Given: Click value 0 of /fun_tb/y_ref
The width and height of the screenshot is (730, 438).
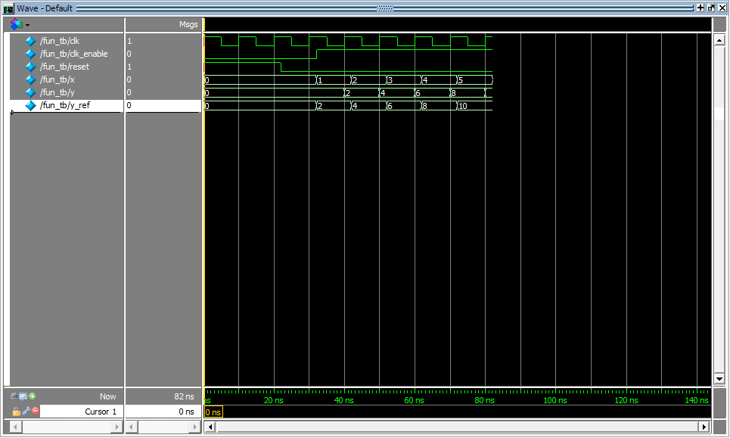Looking at the screenshot, I should click(129, 105).
